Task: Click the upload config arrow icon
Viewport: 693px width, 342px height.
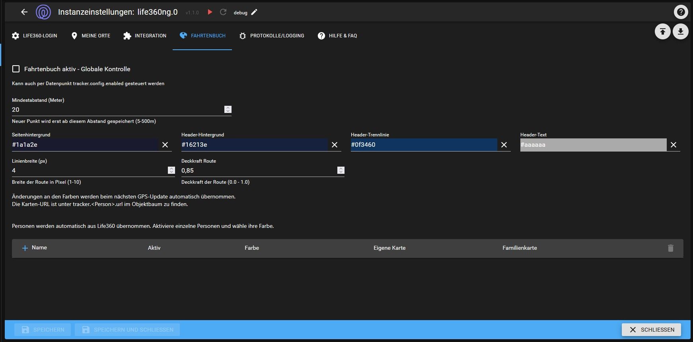Action: pos(662,31)
